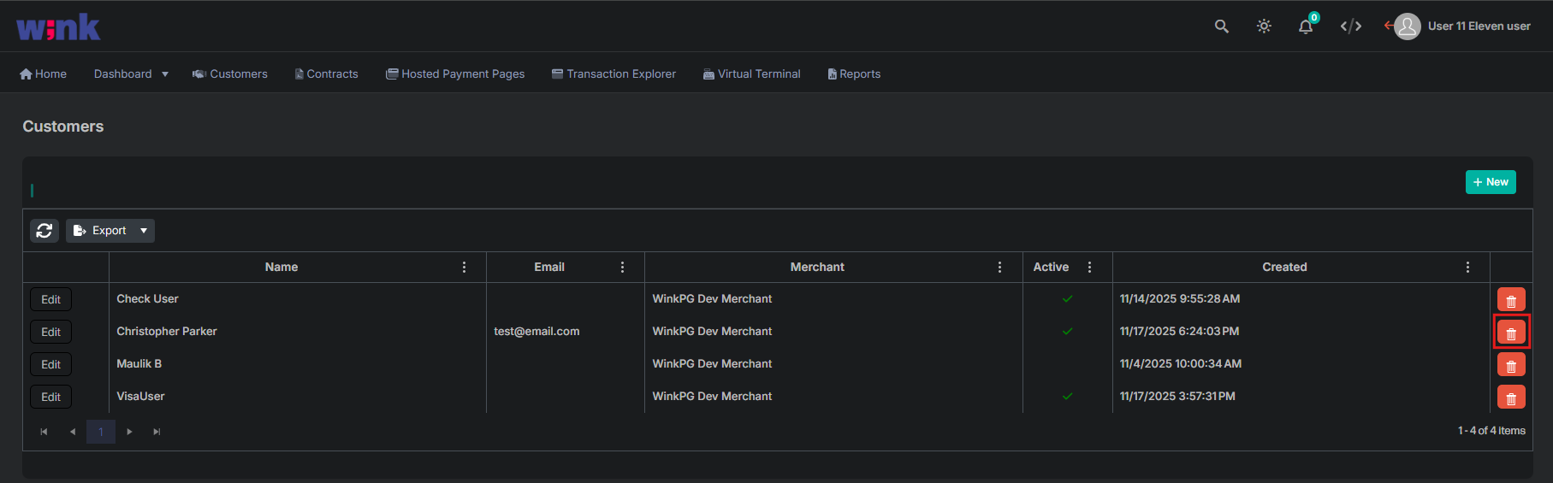Viewport: 1553px width, 483px height.
Task: Open Merchant column options menu
Action: pos(1000,268)
